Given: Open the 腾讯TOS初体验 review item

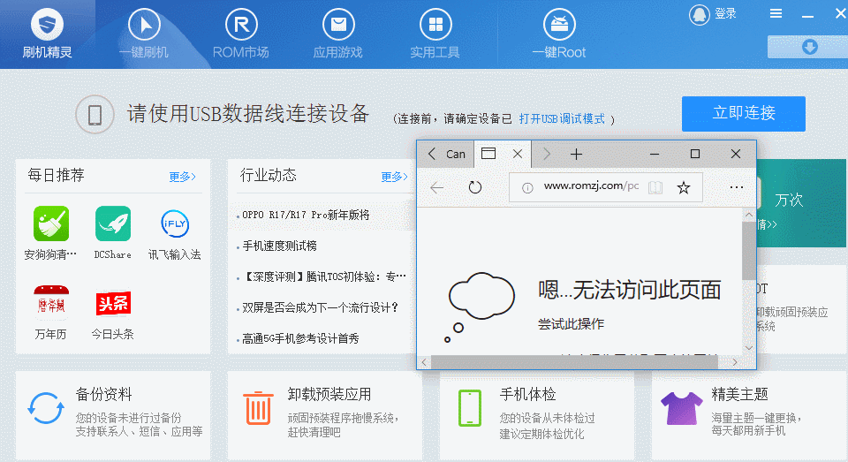Looking at the screenshot, I should pos(324,276).
